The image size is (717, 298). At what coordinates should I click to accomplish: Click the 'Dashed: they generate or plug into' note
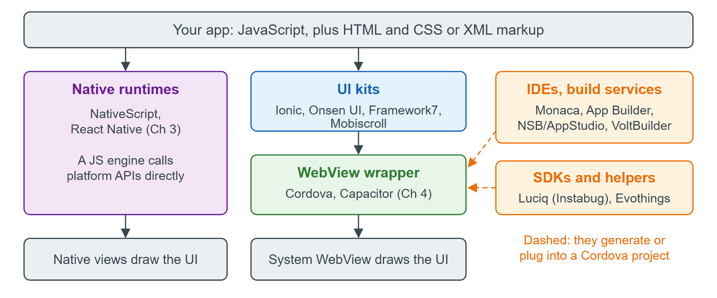tap(594, 248)
